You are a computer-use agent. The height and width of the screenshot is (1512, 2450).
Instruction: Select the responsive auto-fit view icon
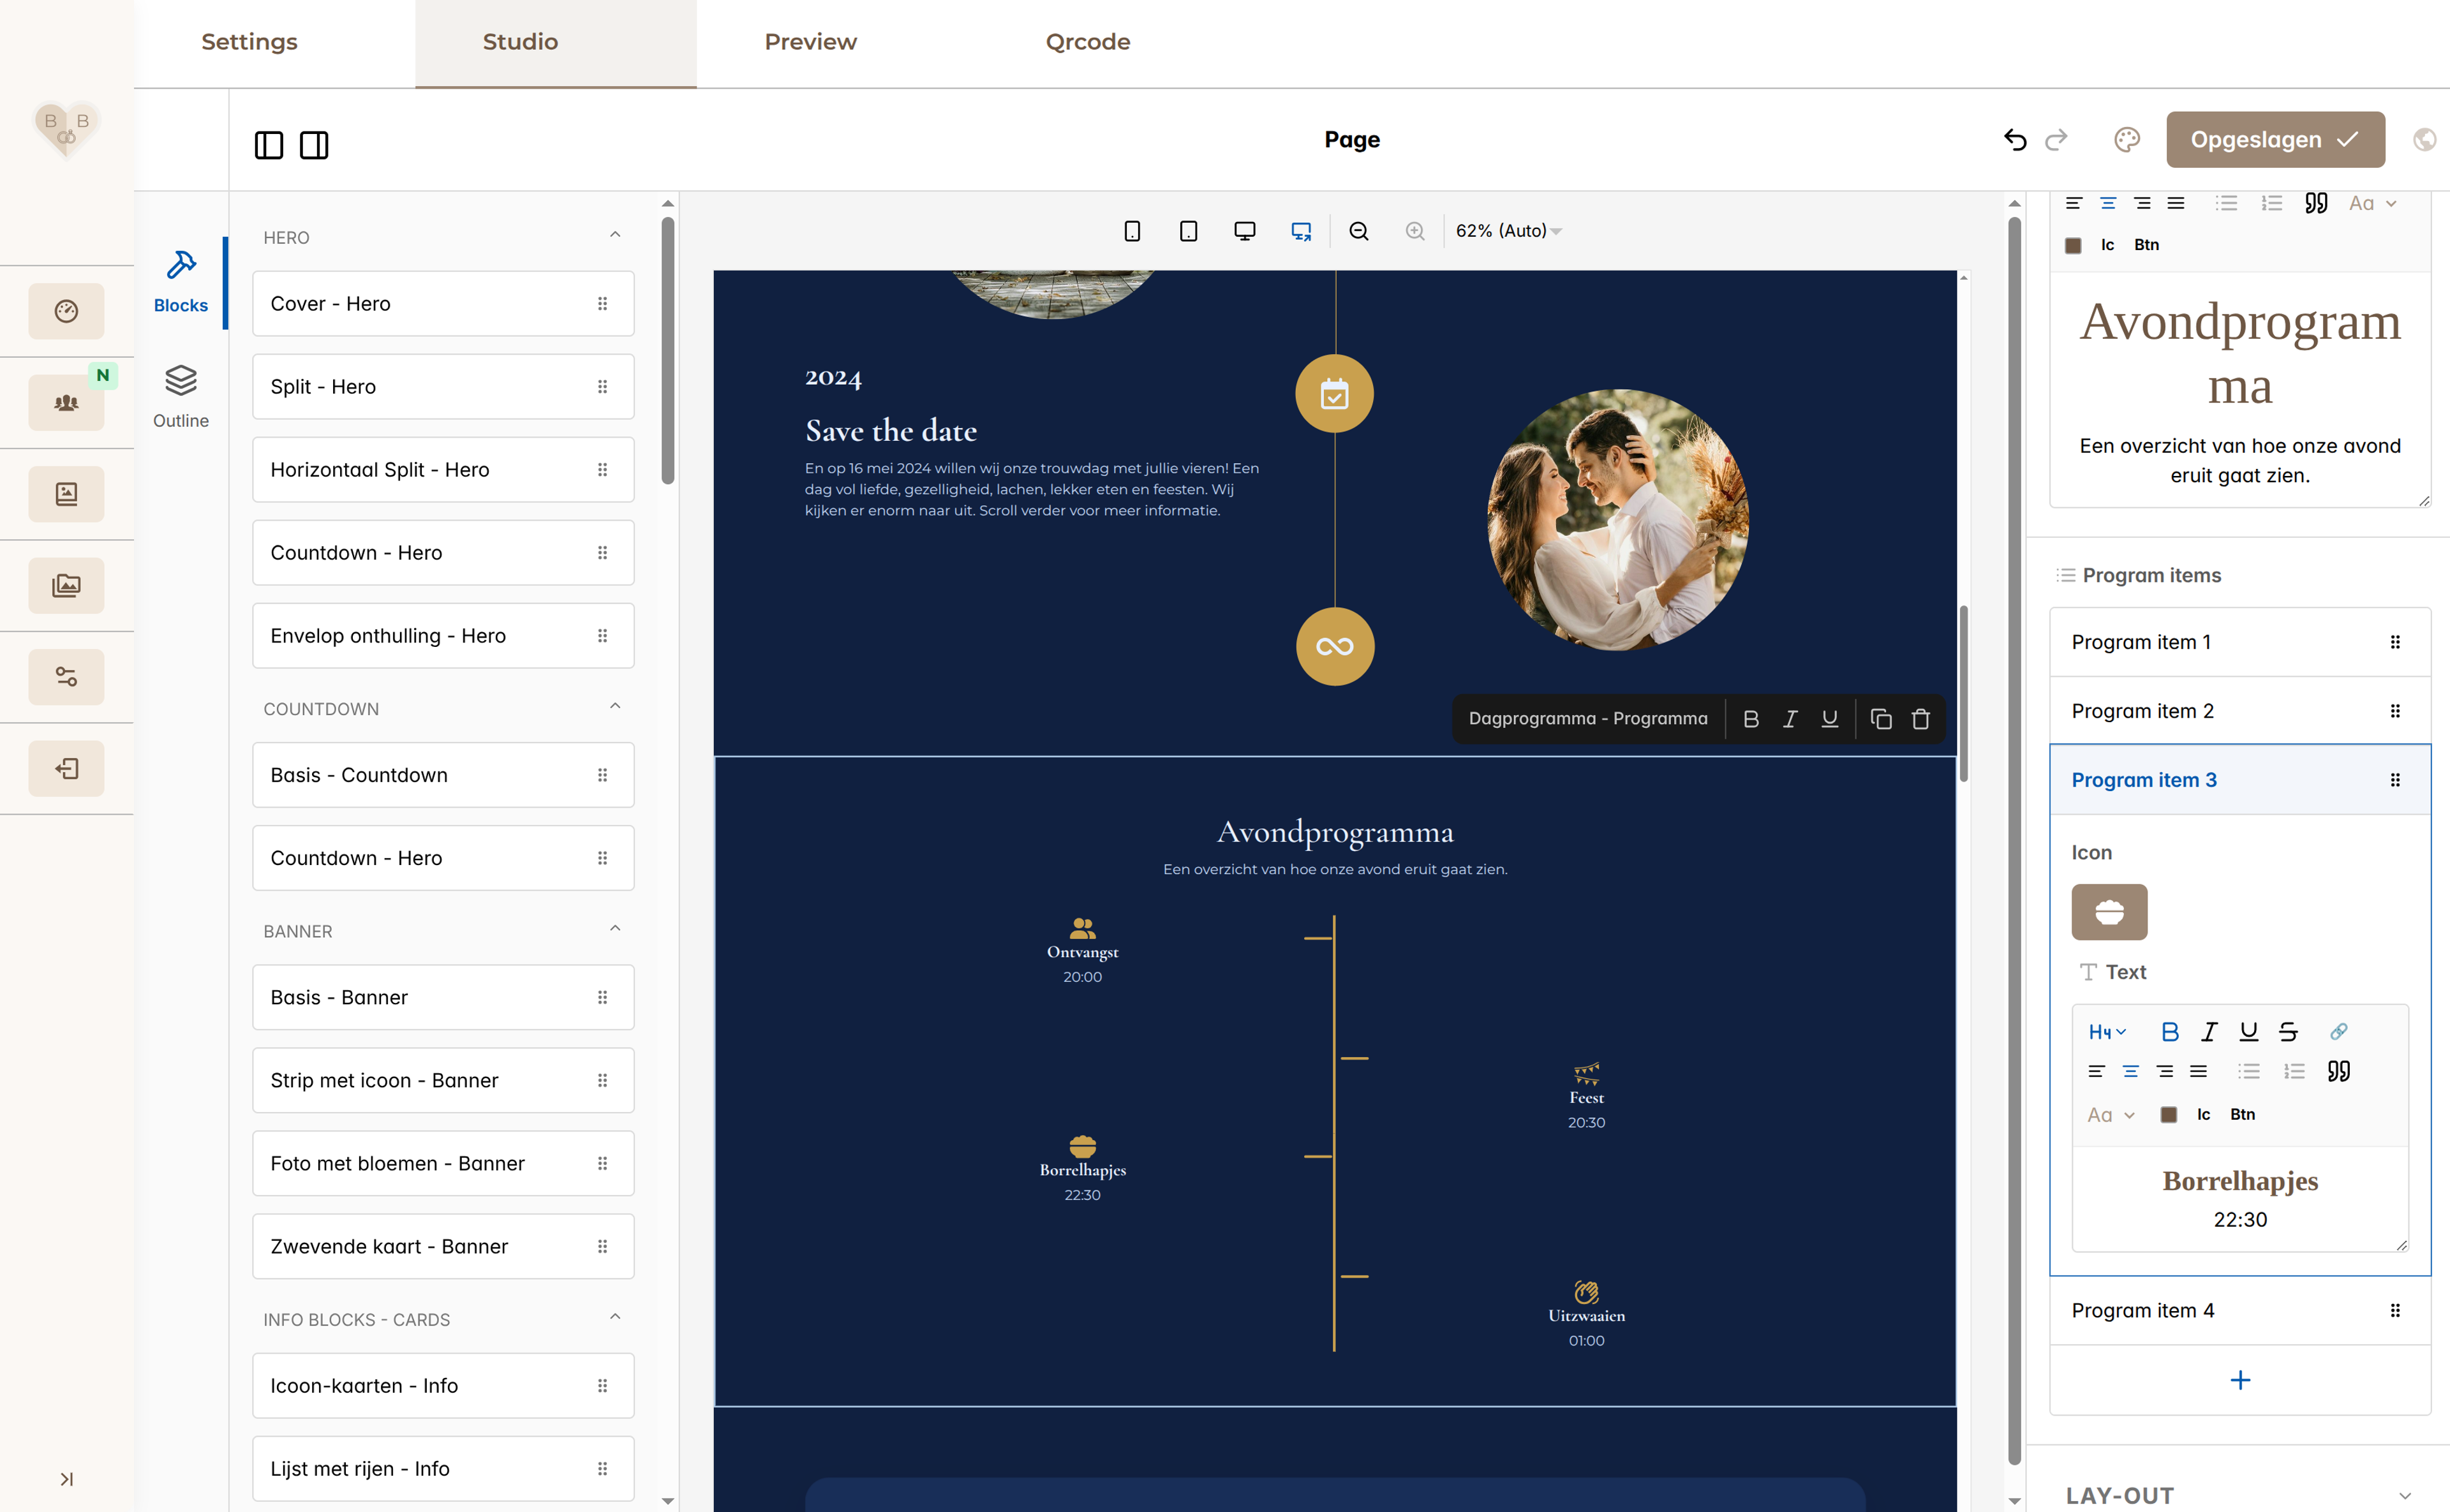click(x=1301, y=231)
